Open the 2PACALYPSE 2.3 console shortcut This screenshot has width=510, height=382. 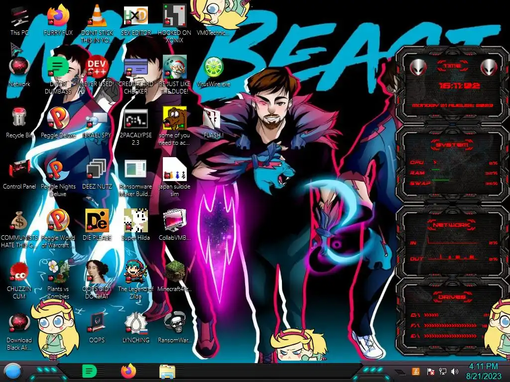coord(135,127)
